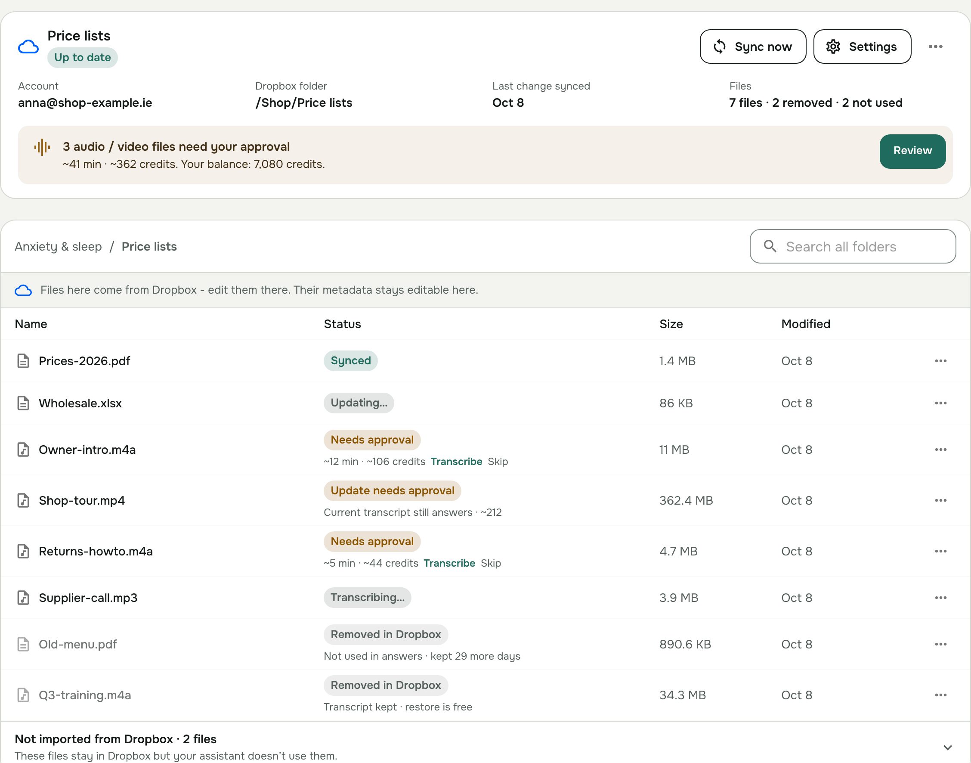Open more options for Q3-training.m4a

940,695
